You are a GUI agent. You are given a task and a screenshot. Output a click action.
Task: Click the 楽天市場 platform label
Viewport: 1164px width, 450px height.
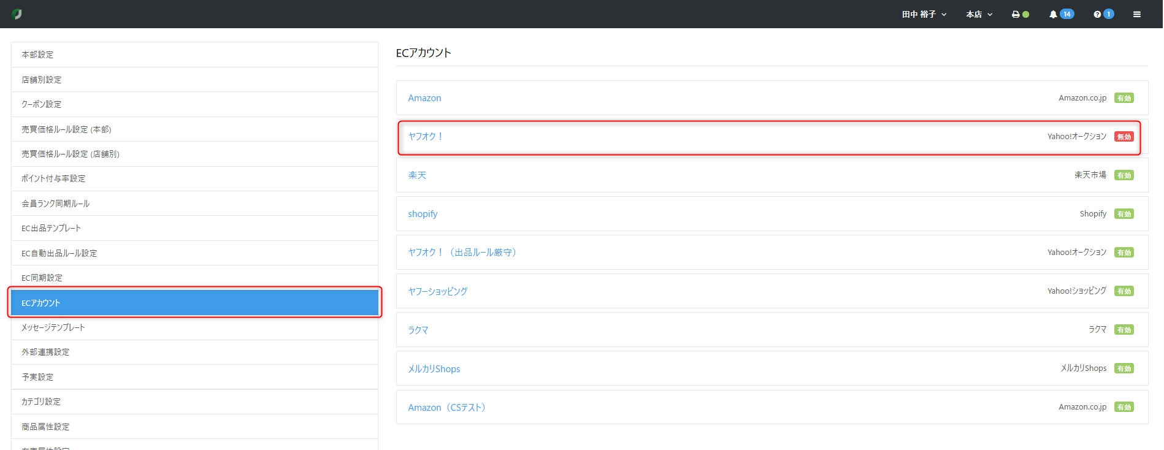(1090, 175)
